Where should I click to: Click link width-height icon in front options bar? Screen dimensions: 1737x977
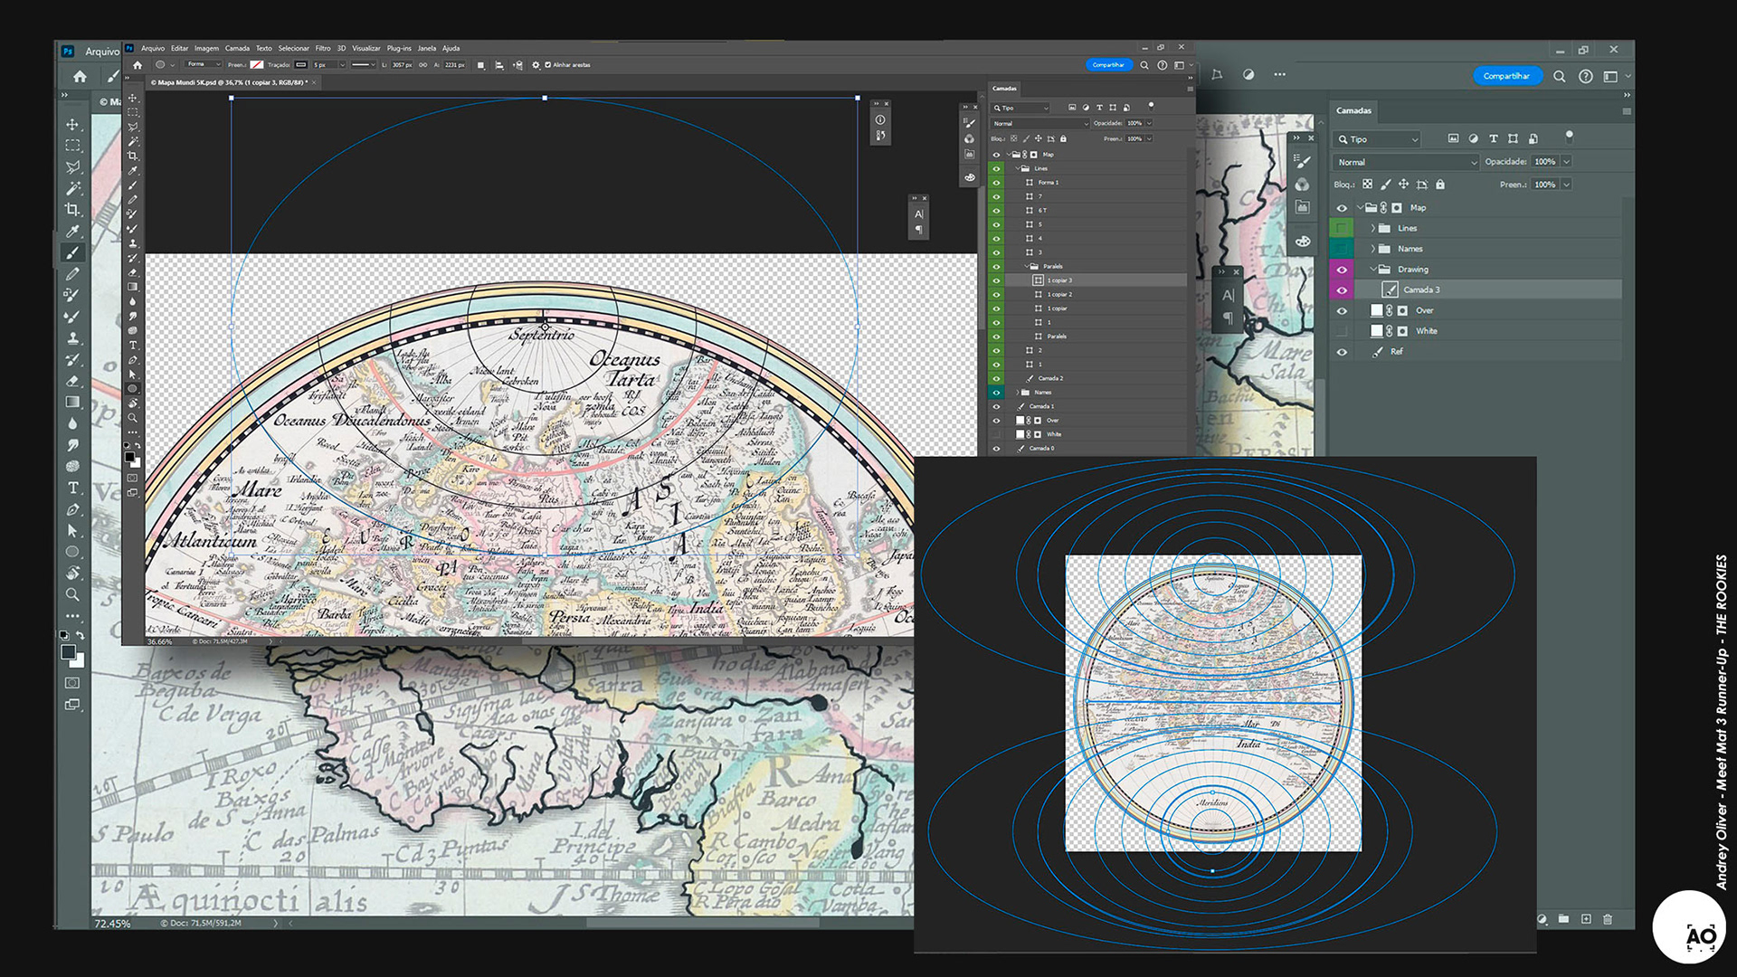(422, 65)
